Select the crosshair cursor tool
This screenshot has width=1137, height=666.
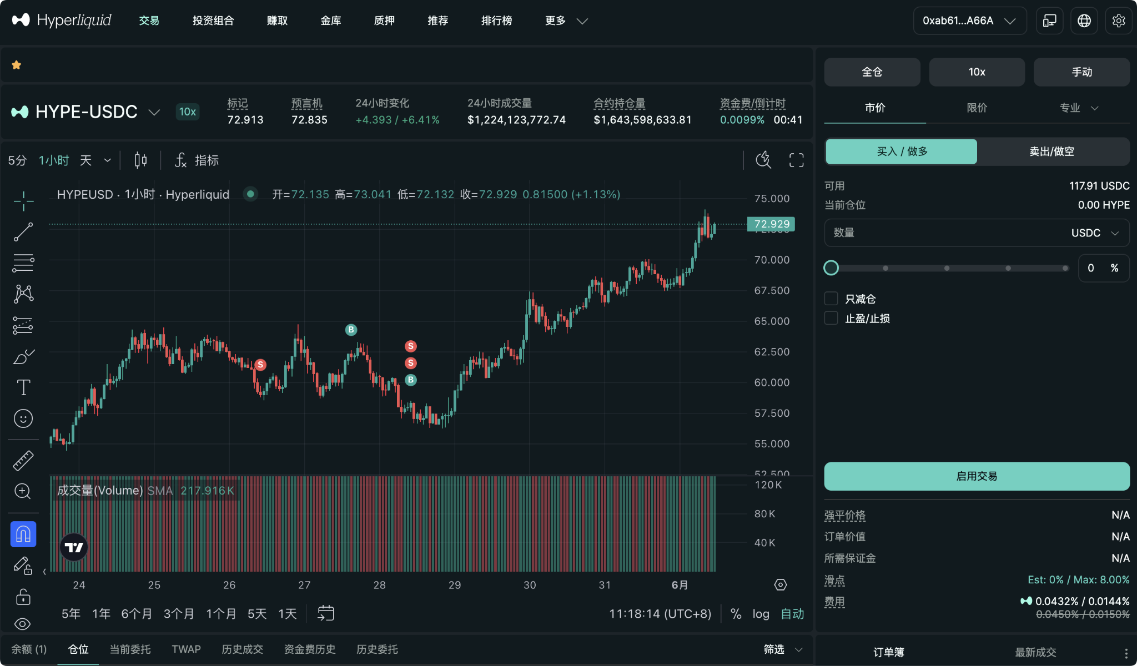[23, 201]
